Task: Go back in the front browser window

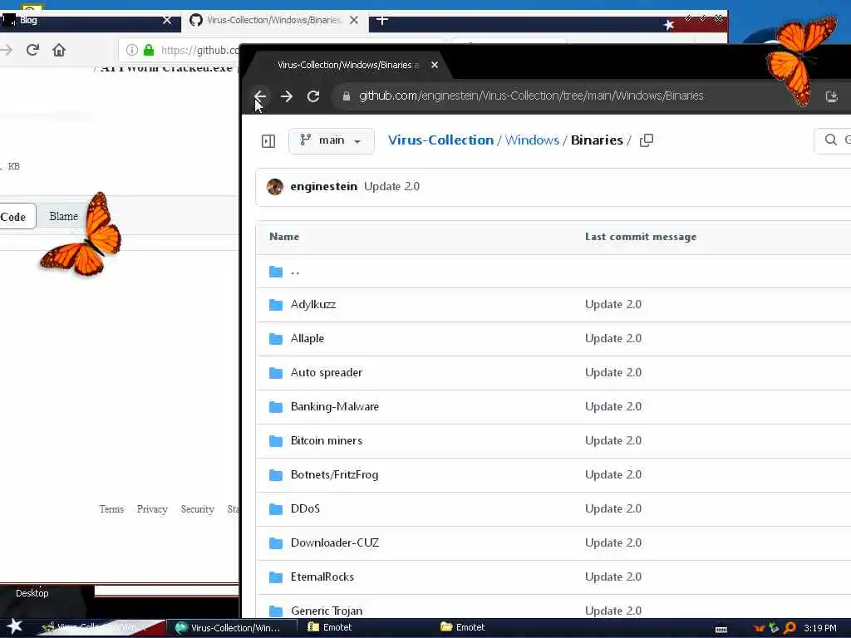Action: 260,96
